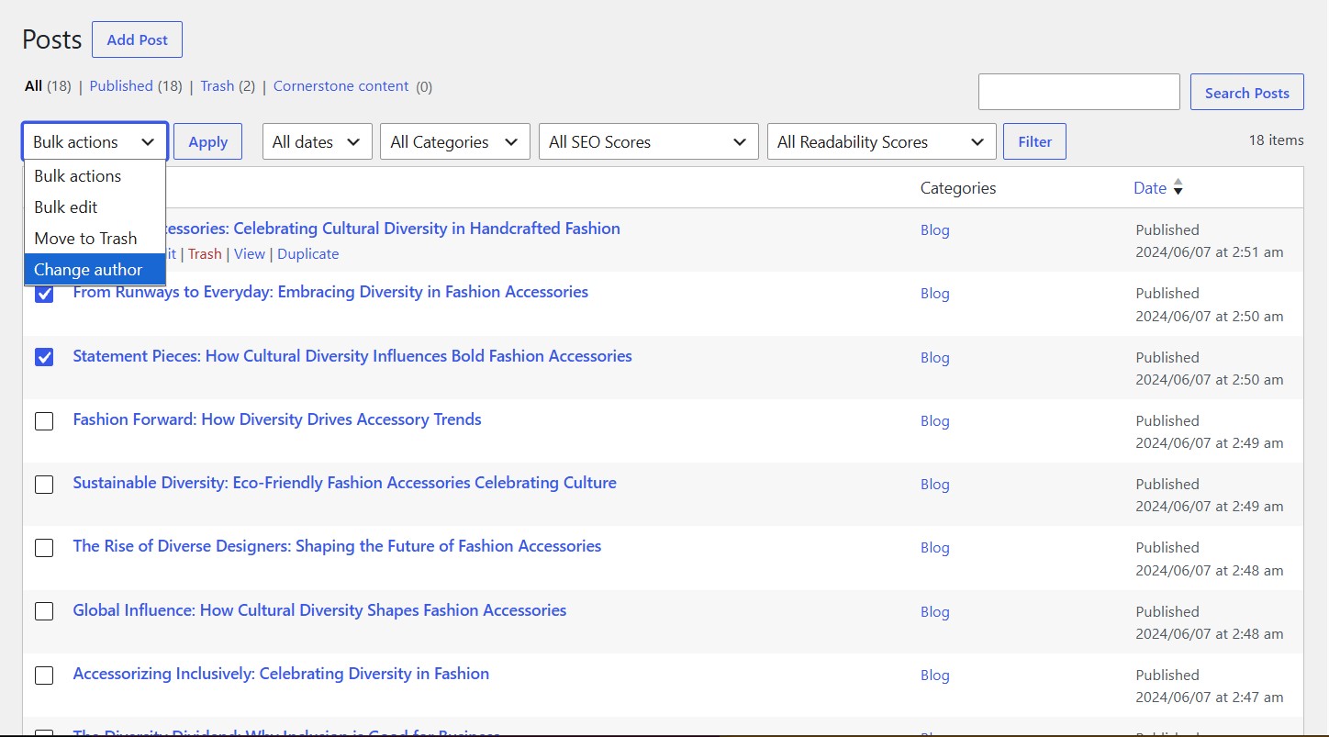This screenshot has height=737, width=1329.
Task: Open 'From Runways to Everyday' post title
Action: tap(330, 292)
